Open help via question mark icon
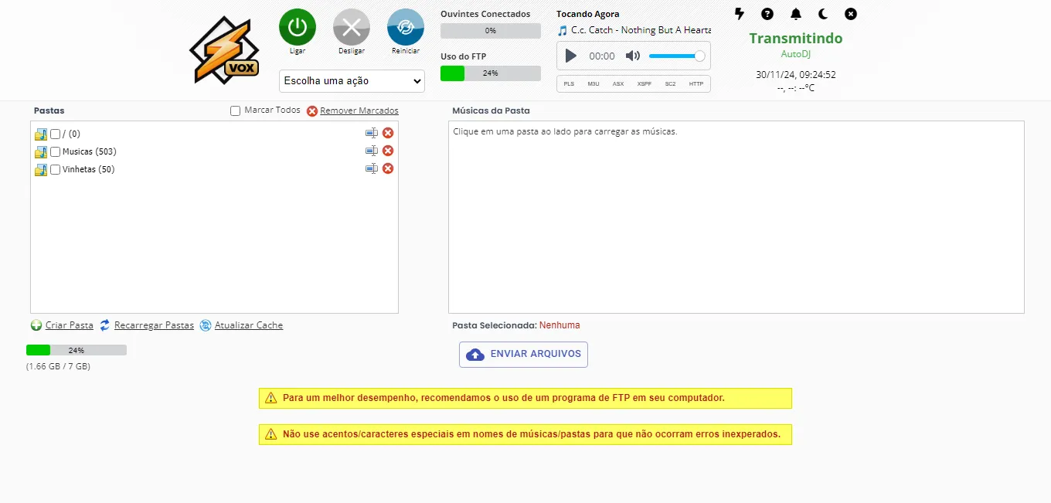Viewport: 1051px width, 503px height. point(767,14)
